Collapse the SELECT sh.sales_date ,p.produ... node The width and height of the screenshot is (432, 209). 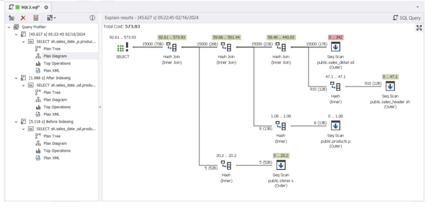click(x=24, y=42)
